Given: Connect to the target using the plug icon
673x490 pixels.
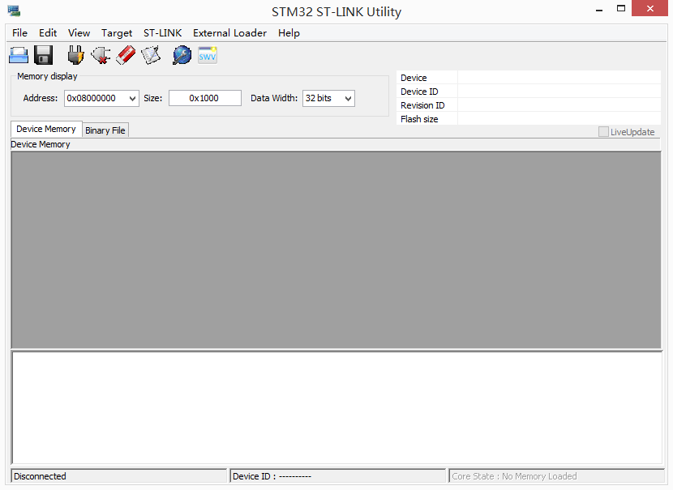Looking at the screenshot, I should pyautogui.click(x=75, y=54).
